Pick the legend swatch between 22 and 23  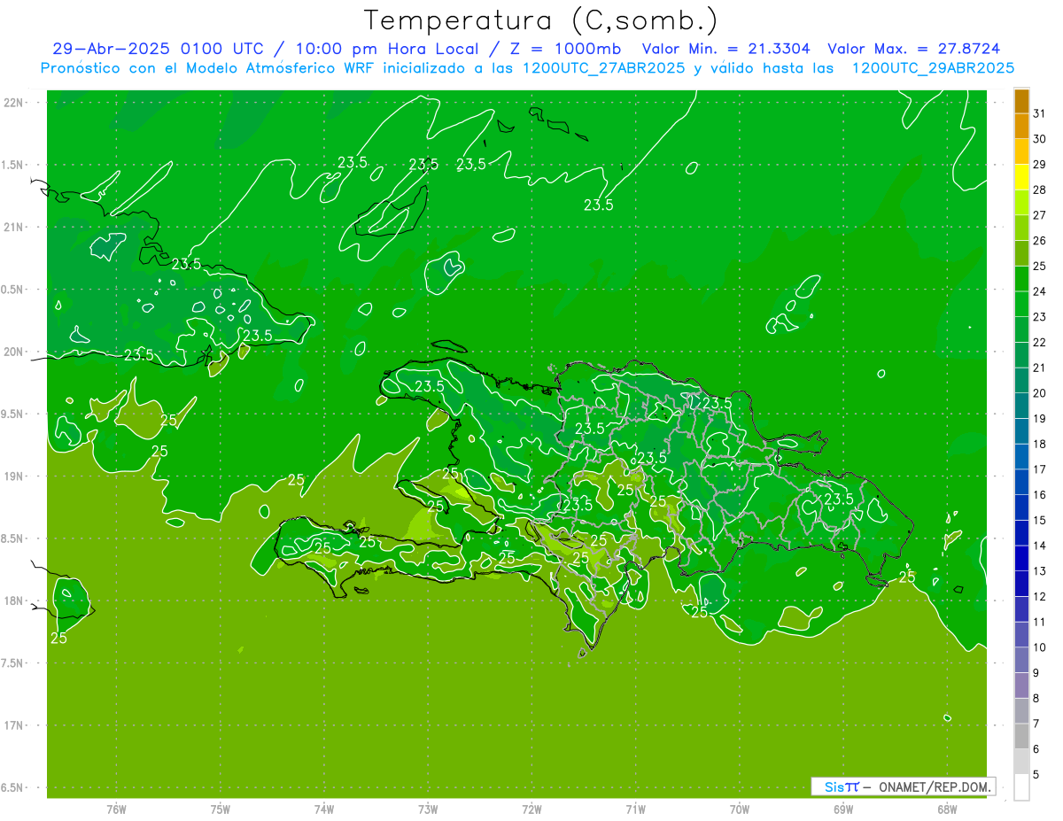(1021, 329)
